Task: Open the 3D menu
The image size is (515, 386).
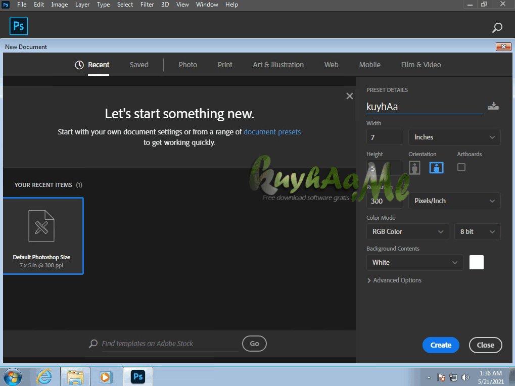Action: (165, 5)
